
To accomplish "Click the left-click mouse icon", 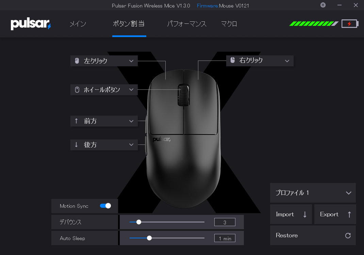I will [x=77, y=61].
